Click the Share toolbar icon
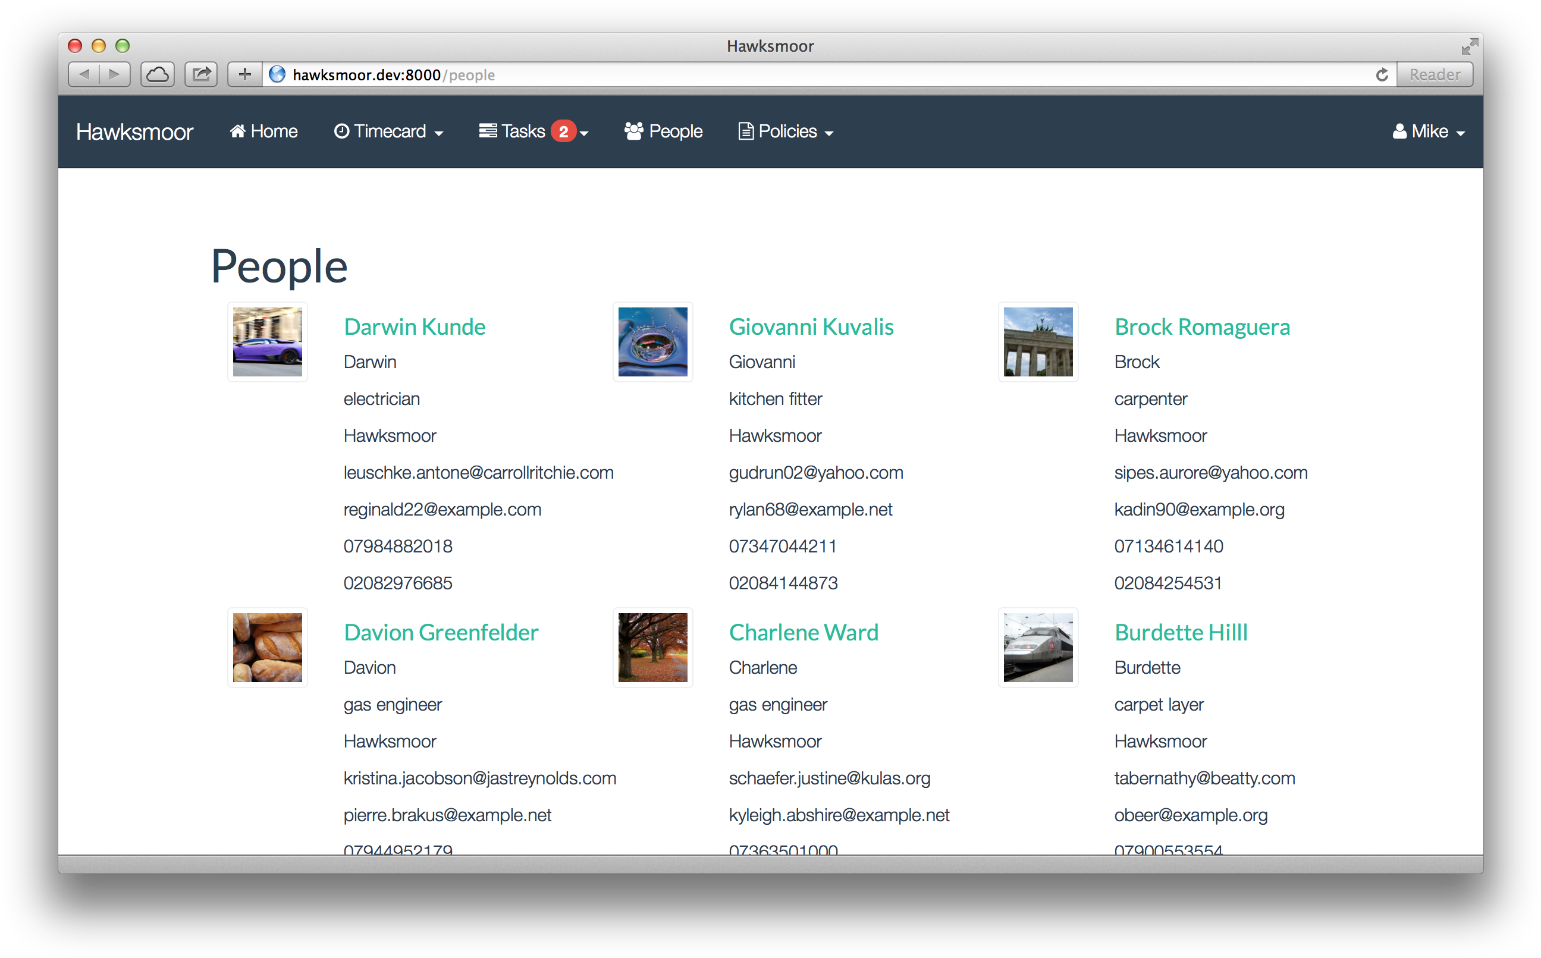The width and height of the screenshot is (1541, 958). point(201,75)
